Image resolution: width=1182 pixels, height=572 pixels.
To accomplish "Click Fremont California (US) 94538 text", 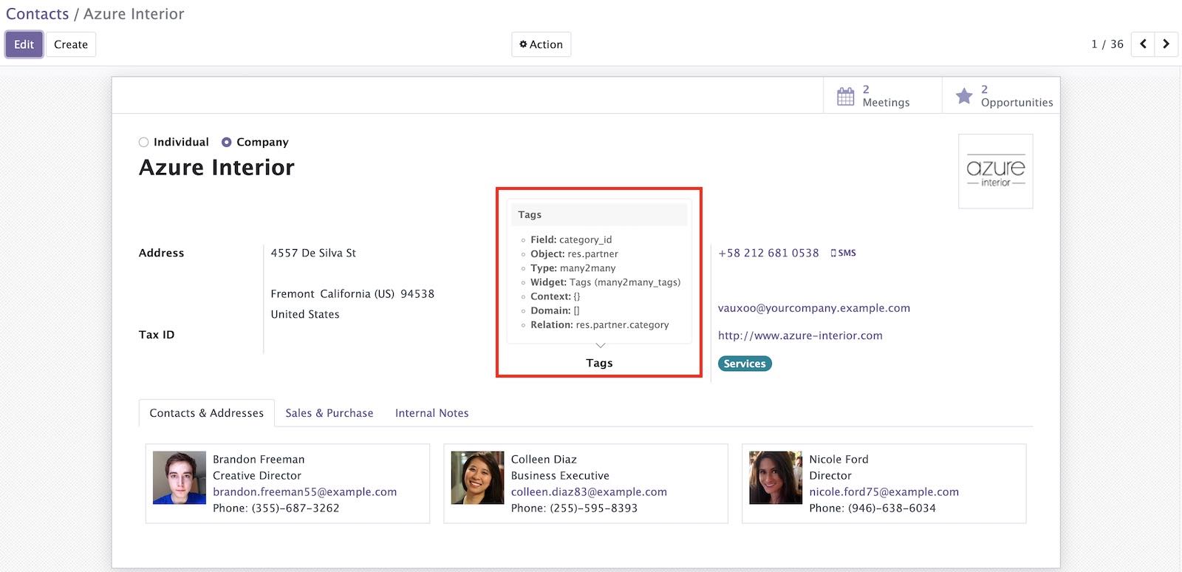I will pyautogui.click(x=352, y=294).
